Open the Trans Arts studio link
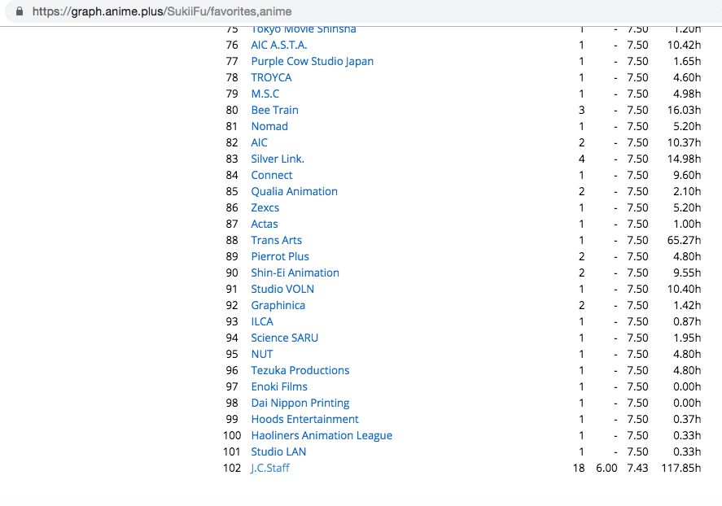722x506 pixels. click(276, 240)
